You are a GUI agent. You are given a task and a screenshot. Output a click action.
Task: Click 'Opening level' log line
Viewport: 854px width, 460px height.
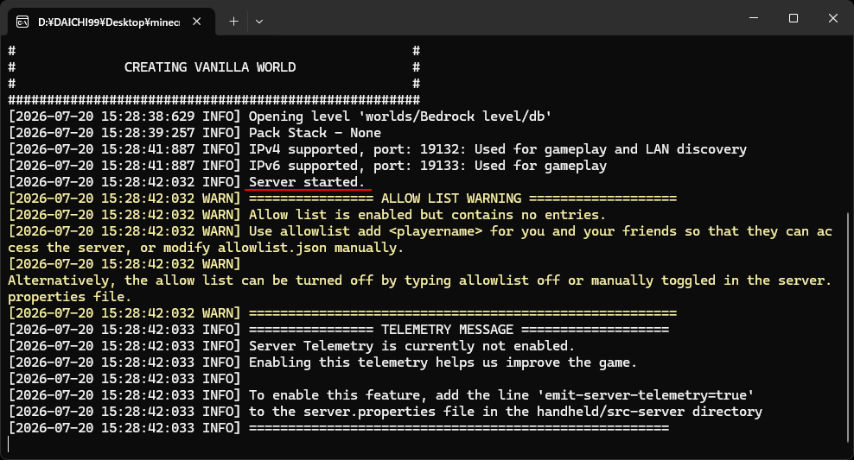(280, 117)
